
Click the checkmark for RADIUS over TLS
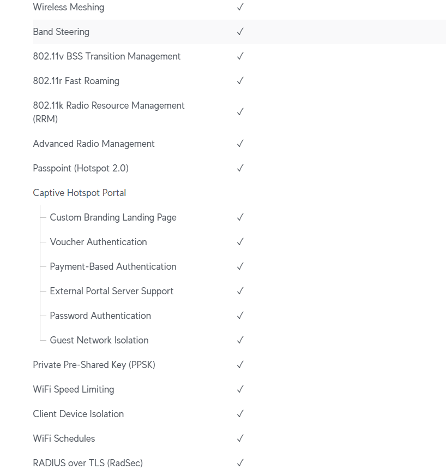click(240, 463)
